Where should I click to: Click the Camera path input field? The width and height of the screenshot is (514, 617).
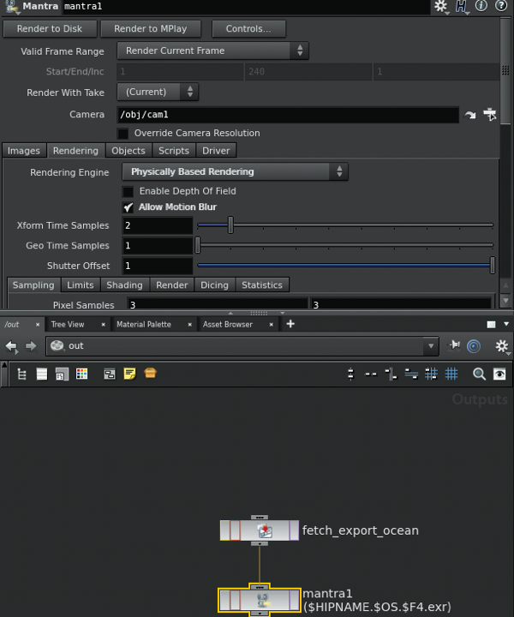pos(288,115)
